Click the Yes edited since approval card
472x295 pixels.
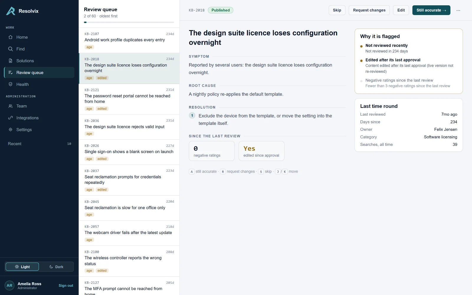(x=261, y=151)
